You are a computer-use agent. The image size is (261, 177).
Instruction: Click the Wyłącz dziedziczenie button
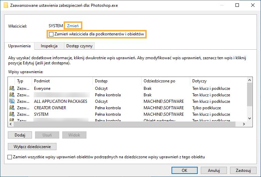pos(32,147)
